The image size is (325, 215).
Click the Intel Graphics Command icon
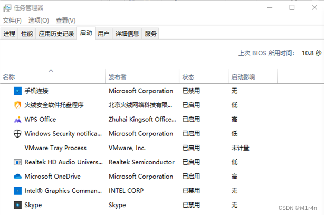tap(17, 191)
